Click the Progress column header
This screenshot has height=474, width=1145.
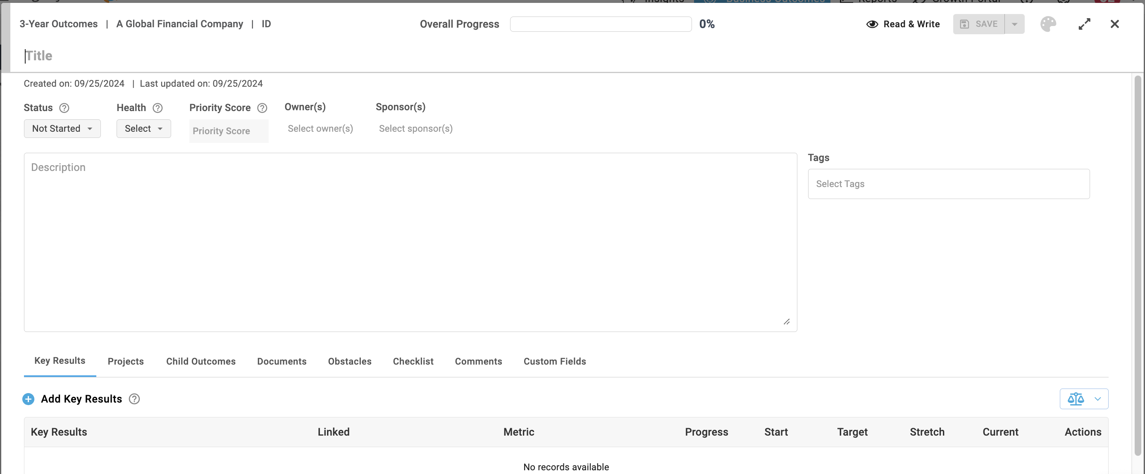click(707, 432)
